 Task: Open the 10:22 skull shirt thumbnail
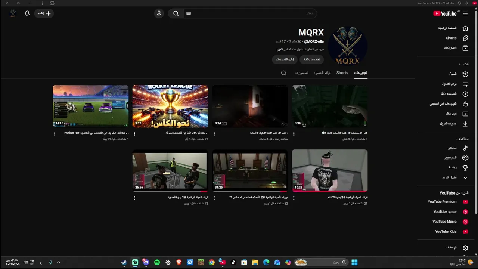tap(330, 171)
